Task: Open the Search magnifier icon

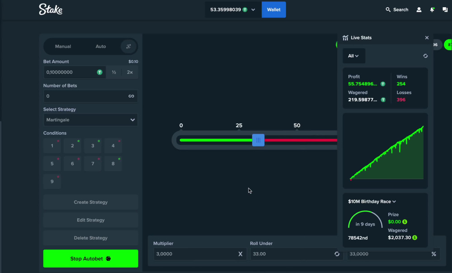Action: click(x=388, y=9)
